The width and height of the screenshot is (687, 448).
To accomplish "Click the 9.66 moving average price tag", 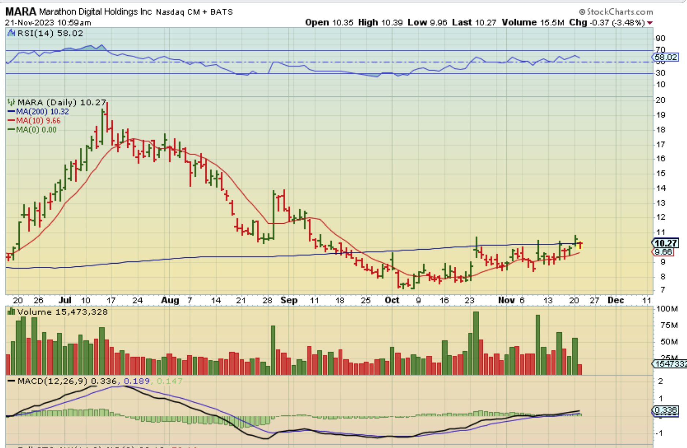I will point(663,252).
